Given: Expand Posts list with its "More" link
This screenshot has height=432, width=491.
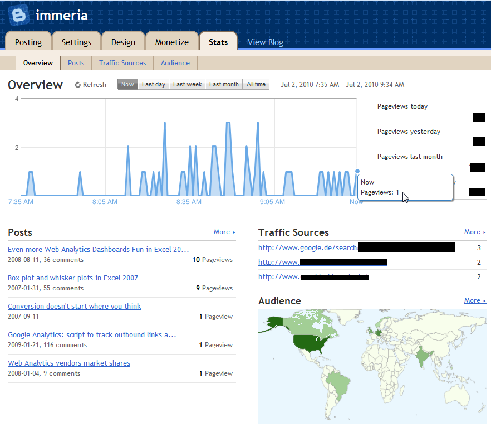Looking at the screenshot, I should tap(223, 232).
